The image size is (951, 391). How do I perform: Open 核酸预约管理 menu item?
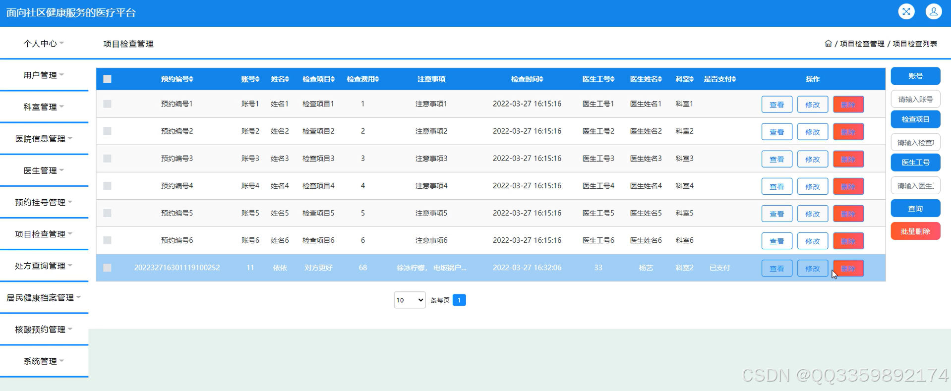coord(44,329)
